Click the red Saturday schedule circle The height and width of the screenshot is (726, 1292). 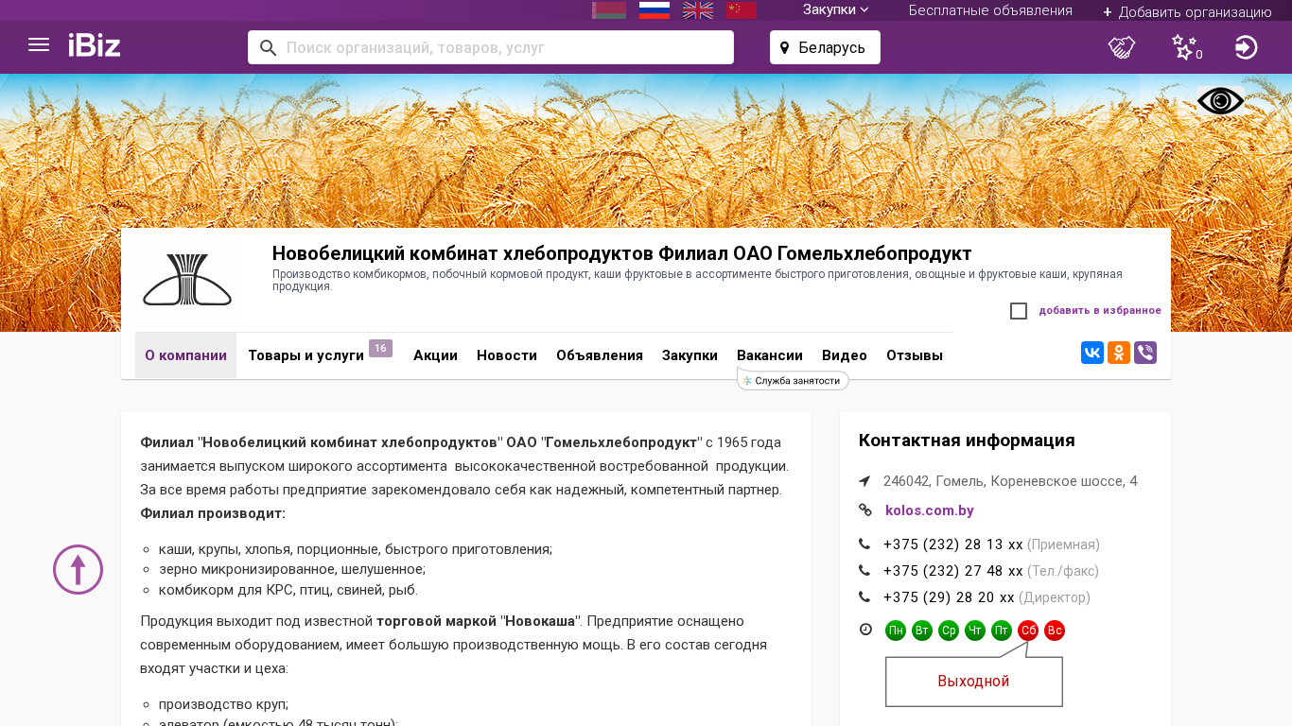tap(1028, 631)
